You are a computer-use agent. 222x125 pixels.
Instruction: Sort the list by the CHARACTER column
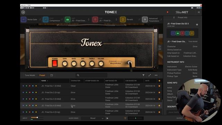[76, 81]
